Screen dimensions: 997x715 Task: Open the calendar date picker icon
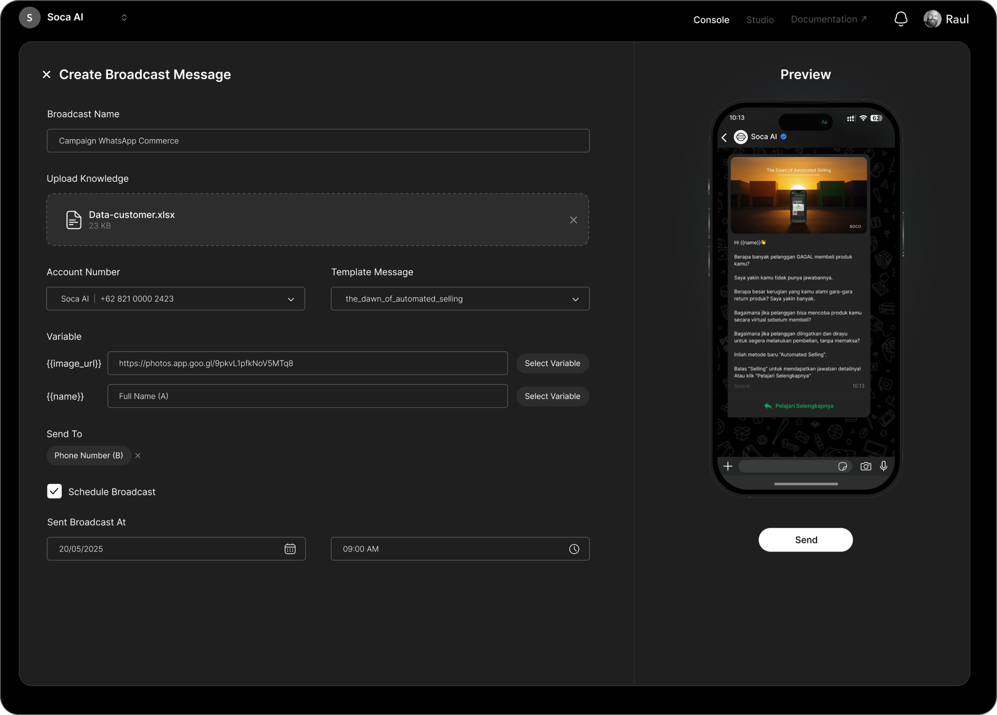[290, 549]
